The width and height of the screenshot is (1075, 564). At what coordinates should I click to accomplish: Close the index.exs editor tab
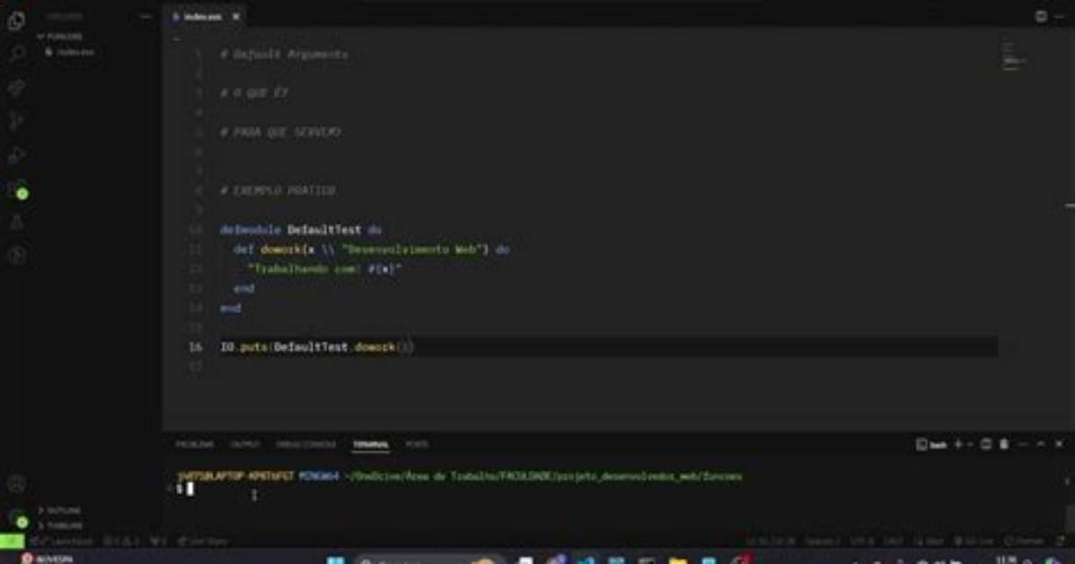tap(235, 16)
